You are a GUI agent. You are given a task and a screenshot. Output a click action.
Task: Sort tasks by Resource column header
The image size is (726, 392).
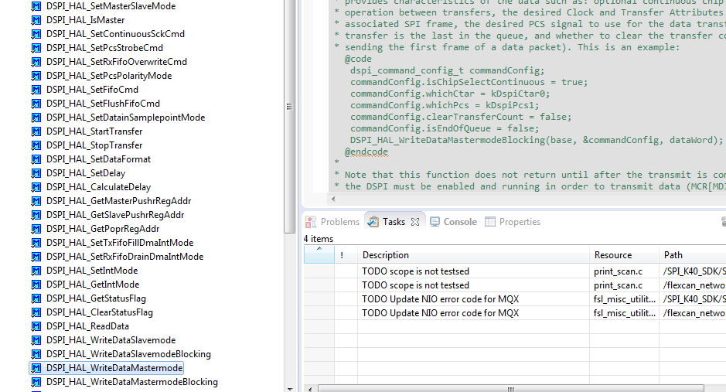624,255
